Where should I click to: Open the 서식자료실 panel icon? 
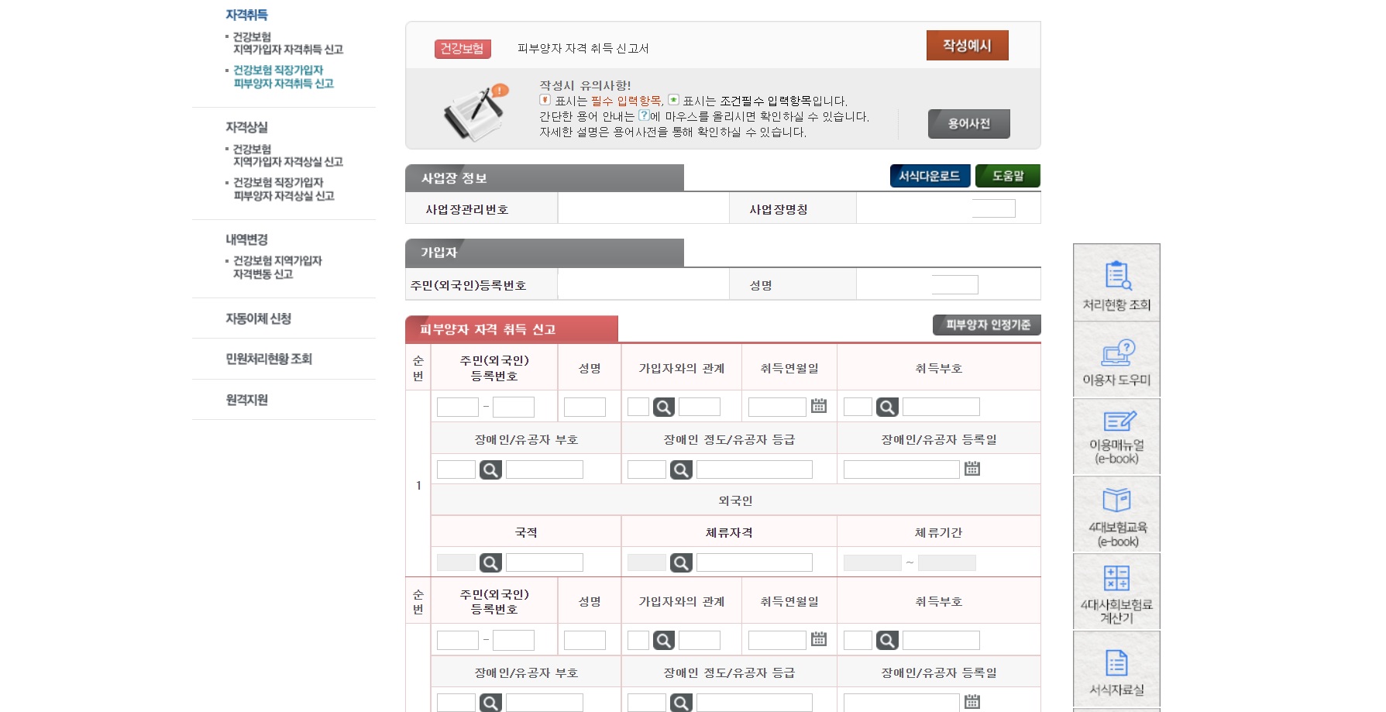[x=1116, y=668]
